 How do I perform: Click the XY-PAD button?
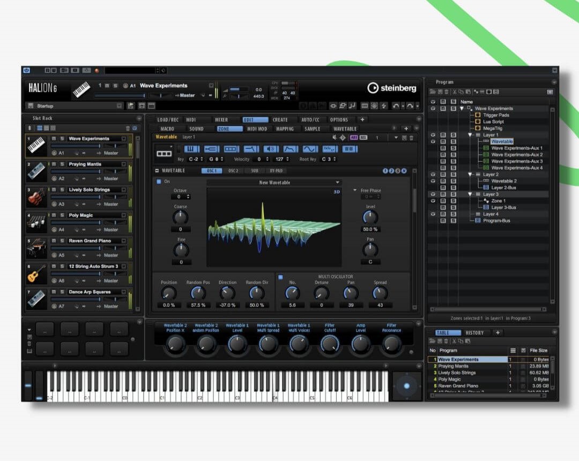pyautogui.click(x=276, y=171)
